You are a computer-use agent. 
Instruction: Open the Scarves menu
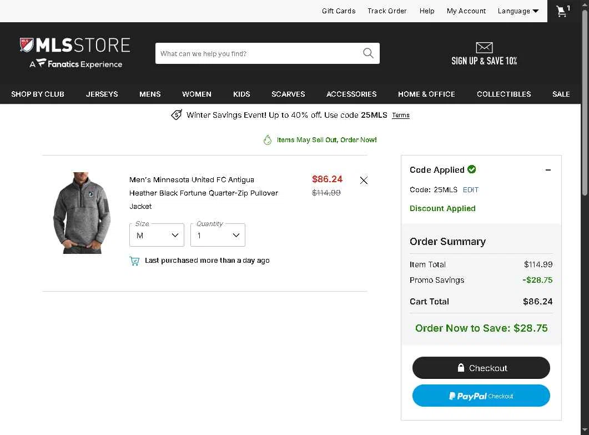pyautogui.click(x=288, y=94)
